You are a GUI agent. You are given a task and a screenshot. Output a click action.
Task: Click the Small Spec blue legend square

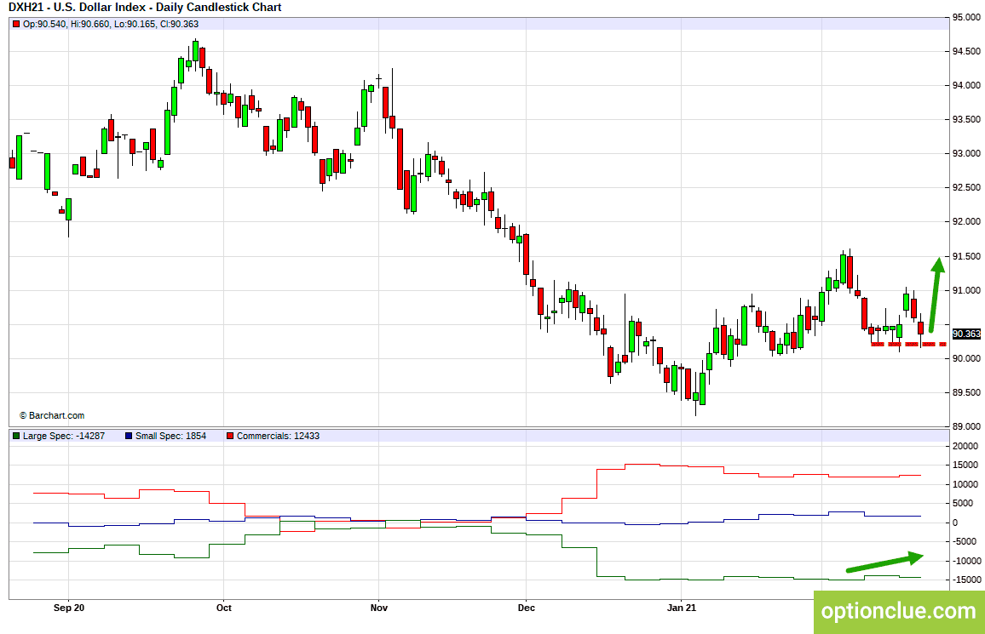128,436
